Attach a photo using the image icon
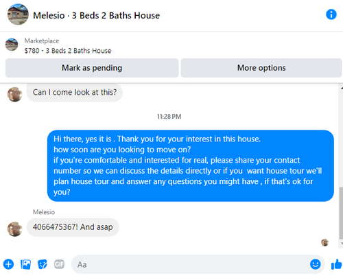Viewport: 343px width, 278px height. (x=25, y=264)
